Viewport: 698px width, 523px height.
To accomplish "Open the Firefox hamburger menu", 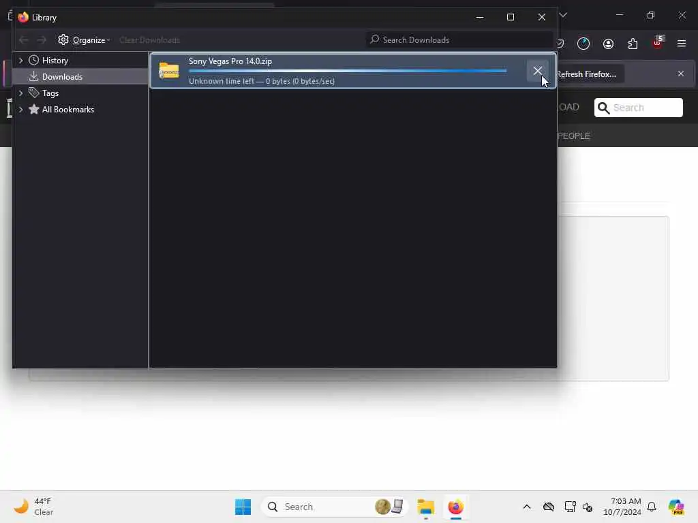I will (x=681, y=44).
